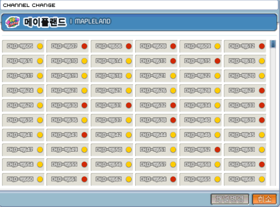
Task: Select channel CH.0-빅617
Action: (x=23, y=76)
